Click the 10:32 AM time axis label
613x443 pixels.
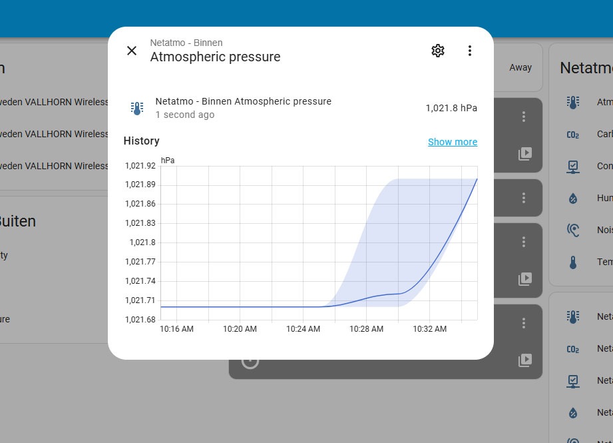[430, 328]
